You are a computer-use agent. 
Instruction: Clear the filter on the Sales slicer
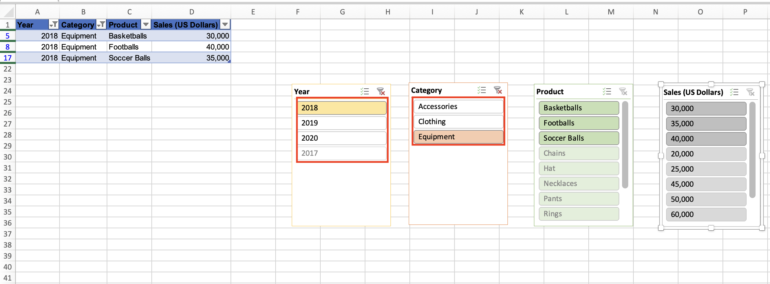(751, 92)
